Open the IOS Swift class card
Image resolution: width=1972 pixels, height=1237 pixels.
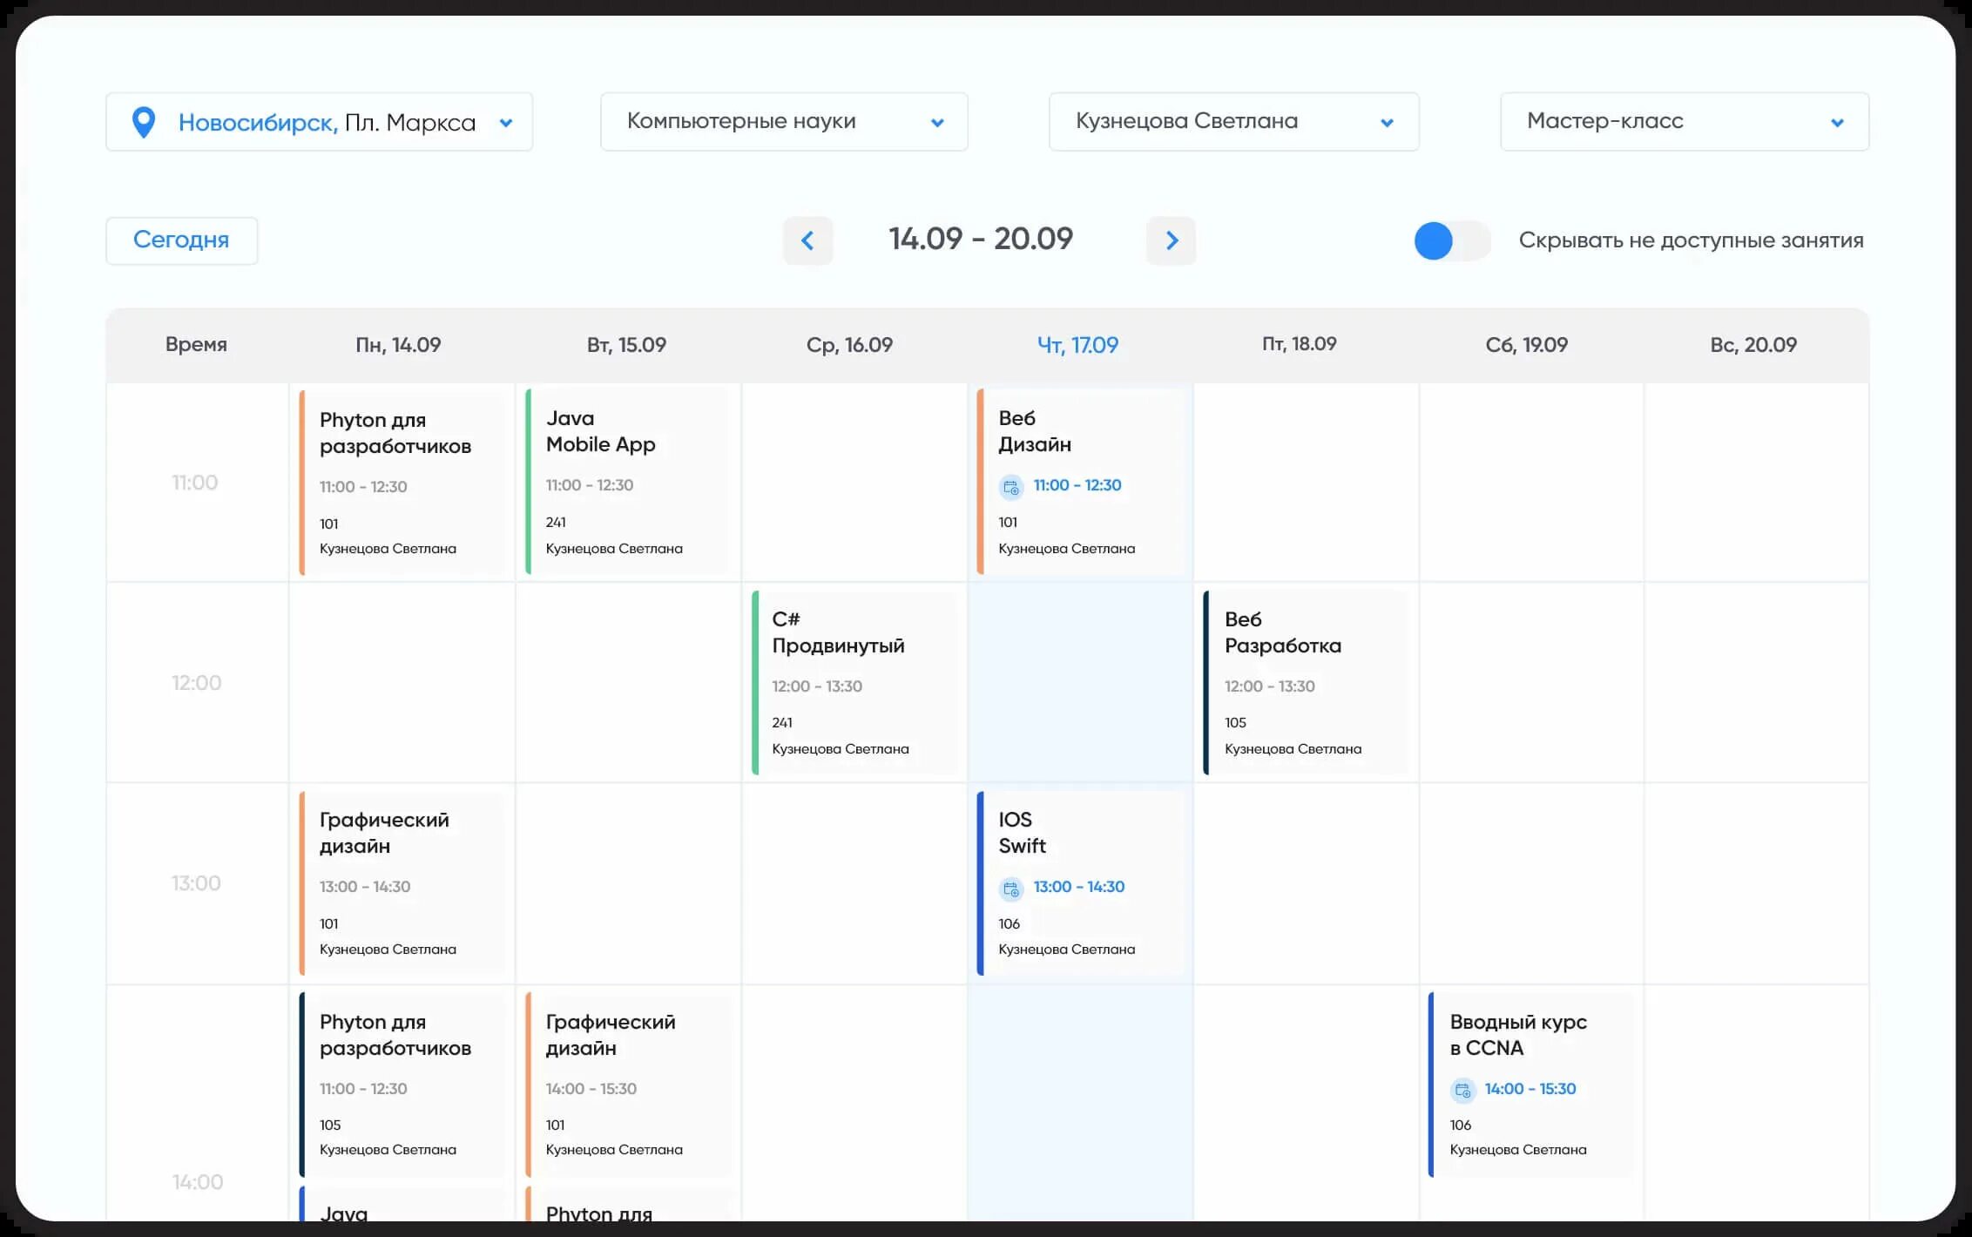[x=1081, y=882]
